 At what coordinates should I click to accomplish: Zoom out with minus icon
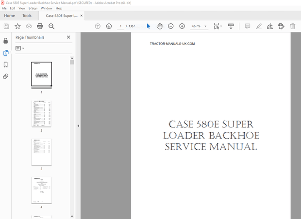coord(171,26)
